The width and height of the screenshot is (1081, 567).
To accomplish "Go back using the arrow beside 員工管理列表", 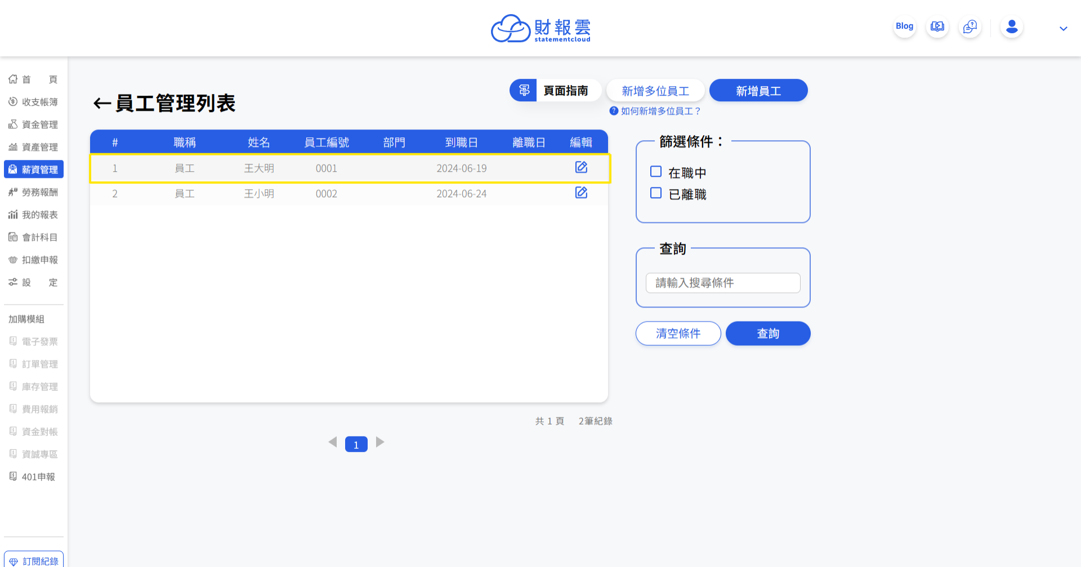I will 102,103.
